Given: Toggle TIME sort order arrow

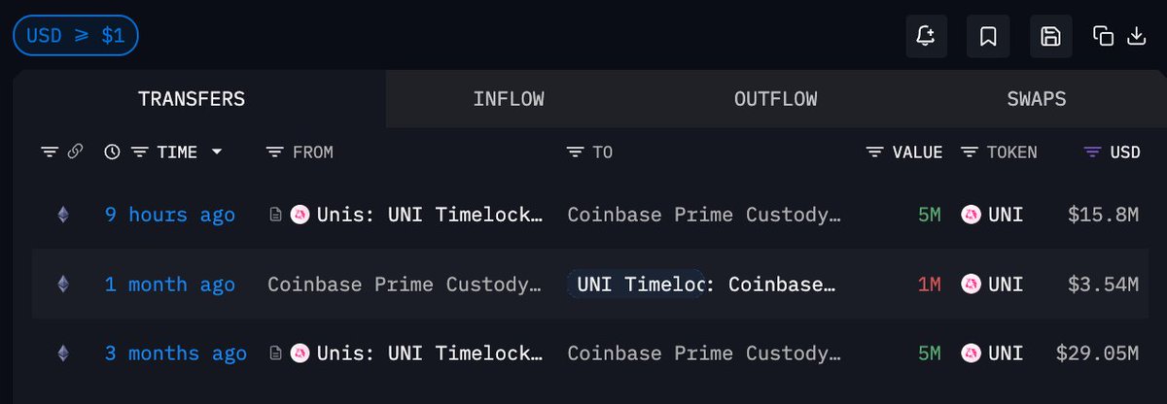Looking at the screenshot, I should [x=217, y=152].
